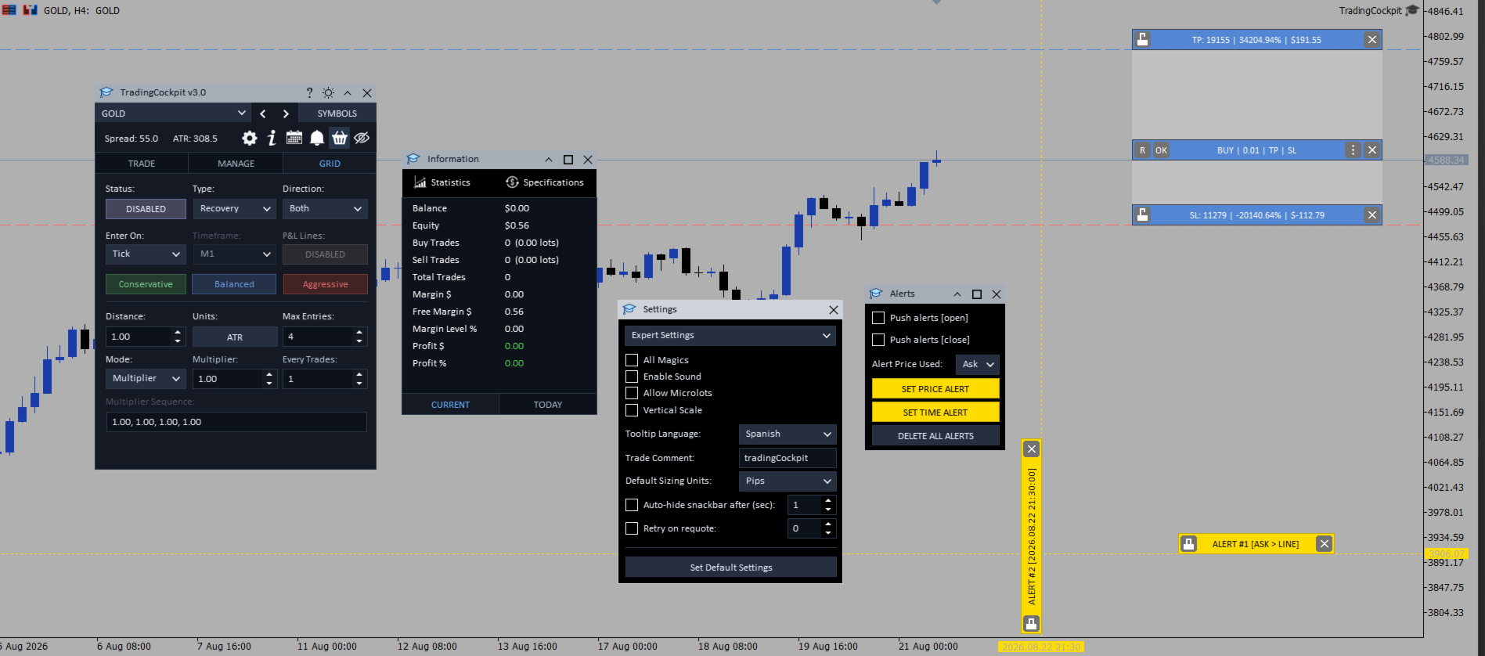This screenshot has width=1485, height=656.
Task: Collapse the Alerts panel
Action: pos(957,294)
